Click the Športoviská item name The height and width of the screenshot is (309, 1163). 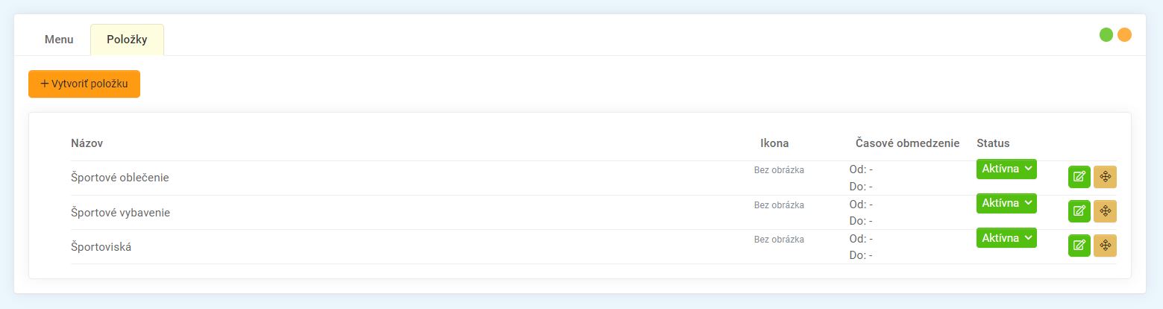[101, 247]
